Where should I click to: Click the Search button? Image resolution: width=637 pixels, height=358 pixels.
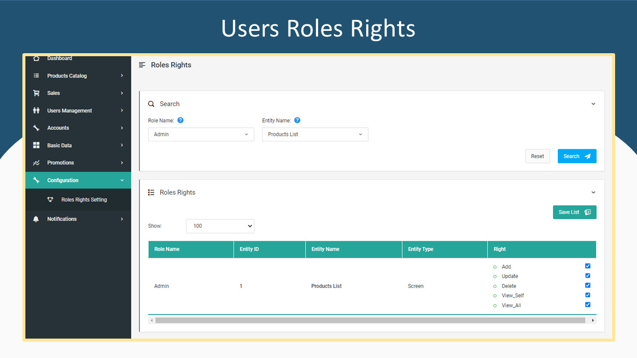pos(577,156)
